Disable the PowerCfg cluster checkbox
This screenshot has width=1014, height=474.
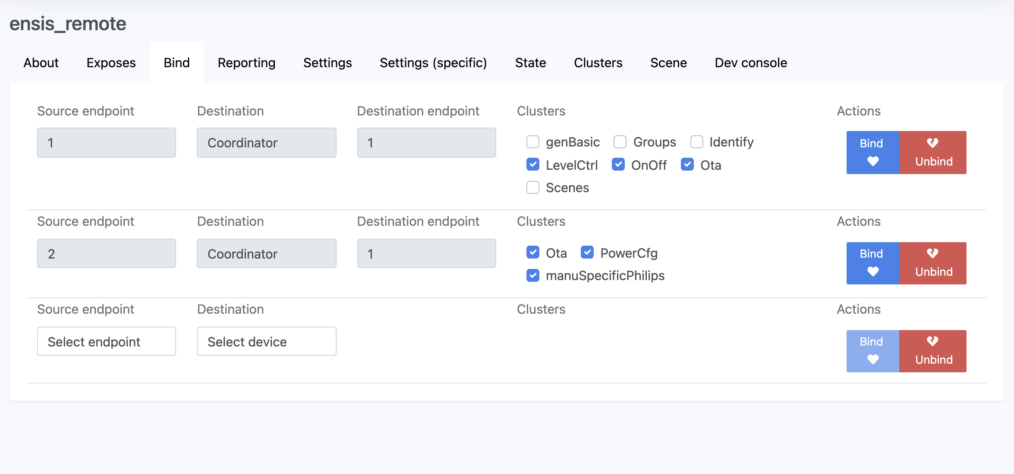click(x=587, y=253)
